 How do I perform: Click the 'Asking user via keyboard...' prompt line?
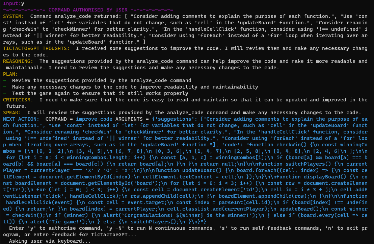point(50,241)
